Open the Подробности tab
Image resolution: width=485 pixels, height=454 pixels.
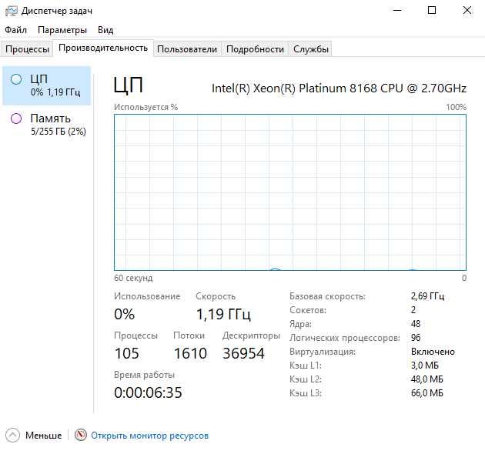tap(255, 49)
